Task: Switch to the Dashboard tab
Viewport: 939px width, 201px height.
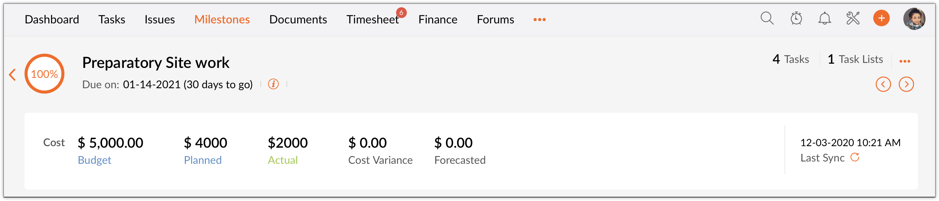Action: [52, 19]
